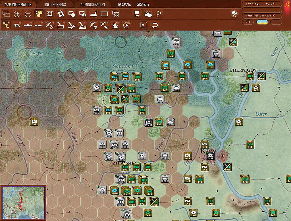
Task: Select the 6=18 gray unit counter
Action: click(176, 42)
